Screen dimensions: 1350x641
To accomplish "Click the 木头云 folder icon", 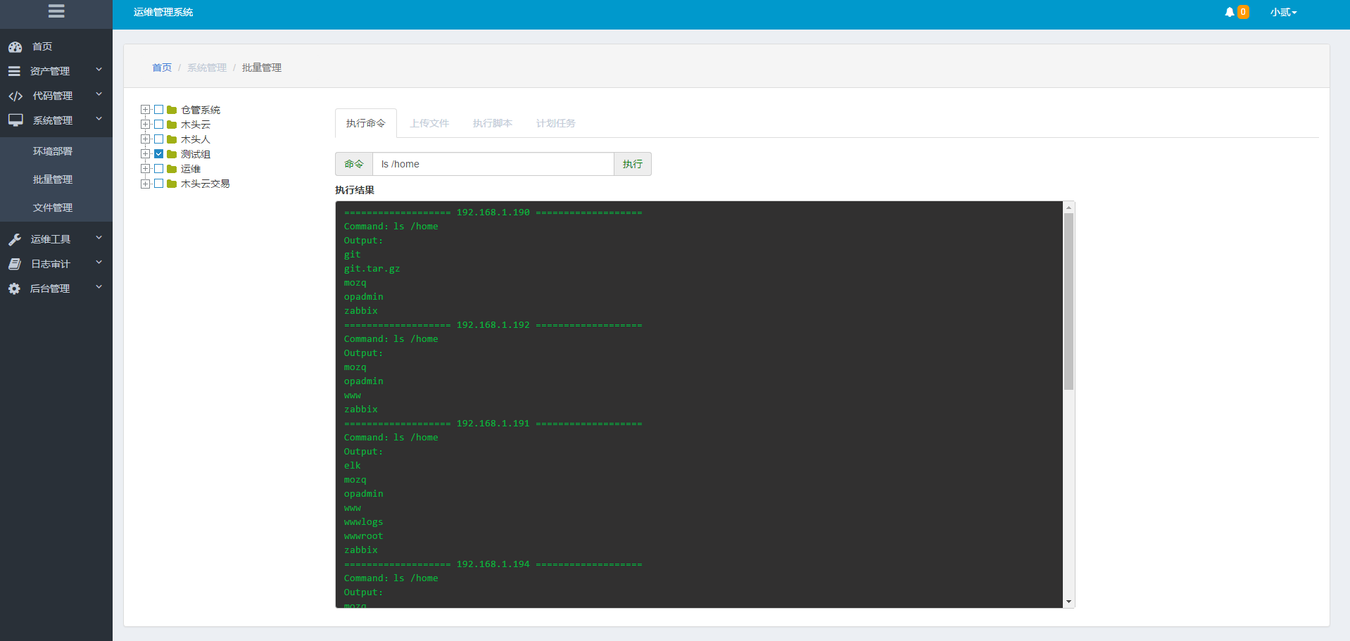I will click(172, 125).
